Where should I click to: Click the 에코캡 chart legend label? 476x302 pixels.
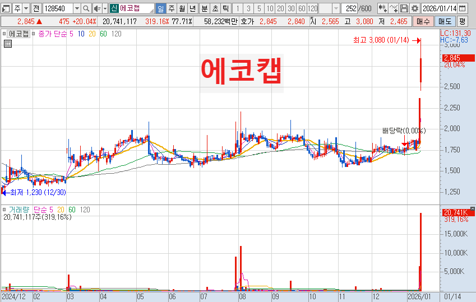coord(19,34)
